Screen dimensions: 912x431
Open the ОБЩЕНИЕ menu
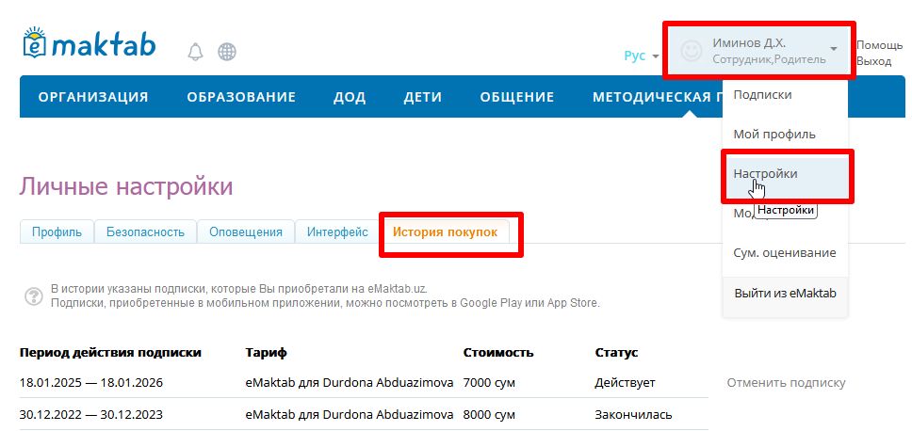pos(517,97)
